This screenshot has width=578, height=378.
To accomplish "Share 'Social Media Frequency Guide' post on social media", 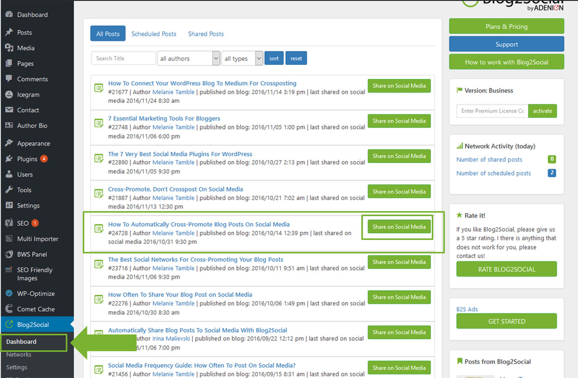I will coord(399,367).
